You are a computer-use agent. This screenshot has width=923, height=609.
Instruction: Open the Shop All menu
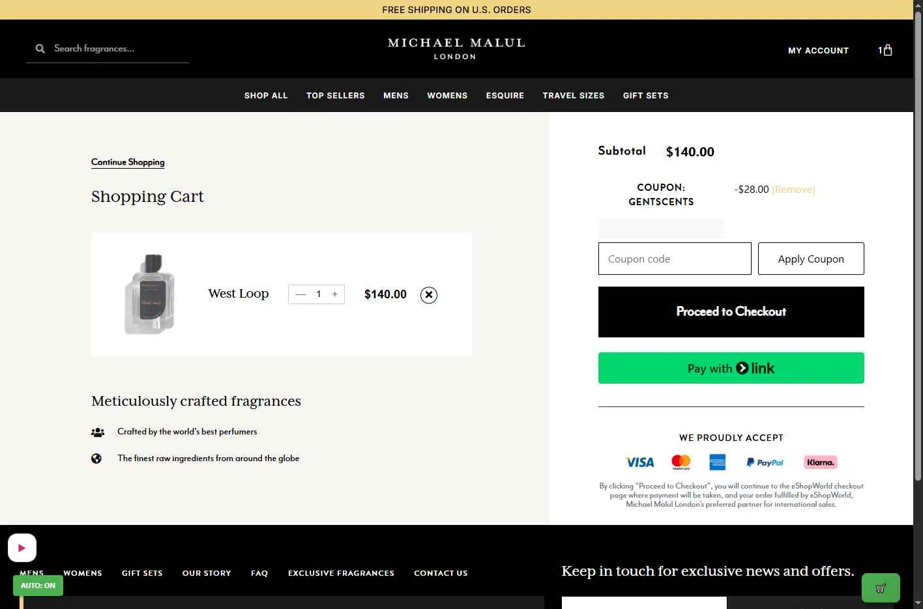click(266, 96)
